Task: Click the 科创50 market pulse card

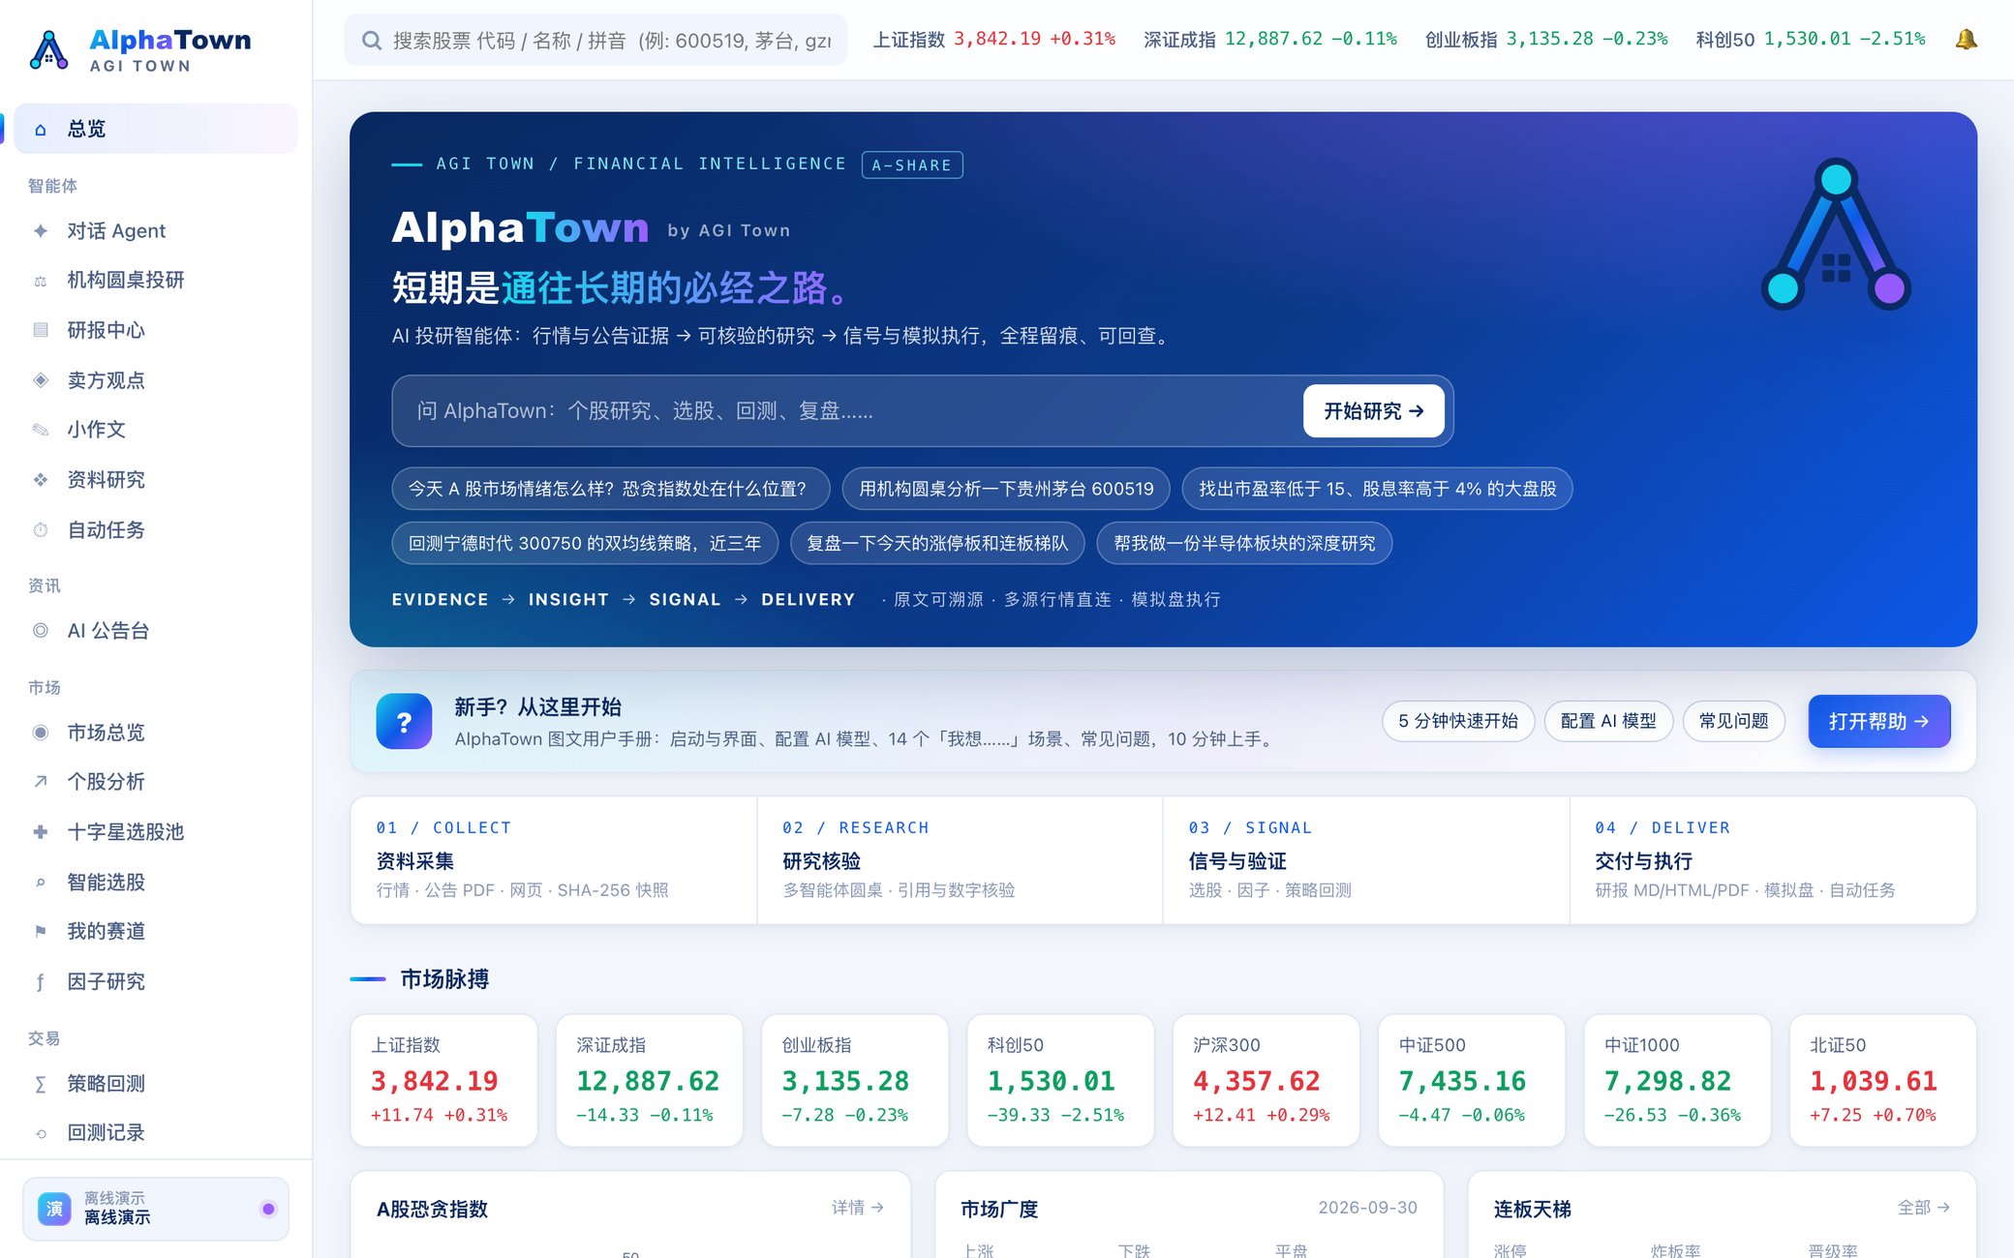Action: click(1060, 1081)
